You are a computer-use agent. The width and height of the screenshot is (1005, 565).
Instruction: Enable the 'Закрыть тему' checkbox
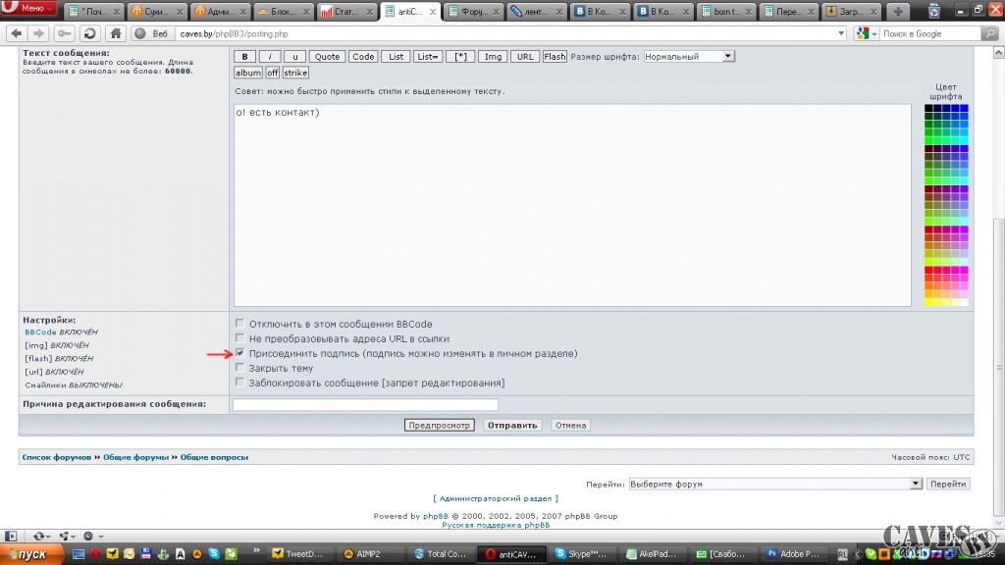(239, 368)
